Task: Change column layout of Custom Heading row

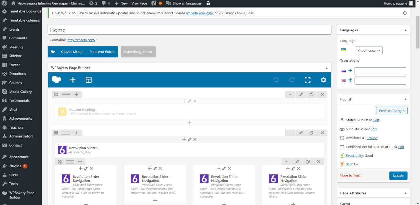Action: pyautogui.click(x=66, y=94)
